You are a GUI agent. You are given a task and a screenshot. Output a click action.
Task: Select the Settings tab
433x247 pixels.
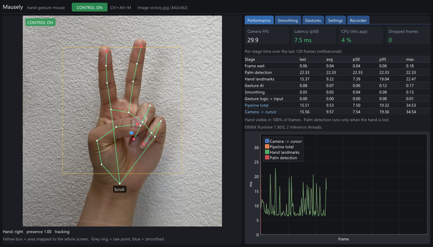point(335,20)
